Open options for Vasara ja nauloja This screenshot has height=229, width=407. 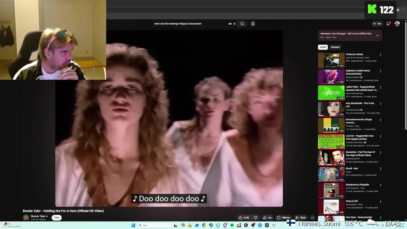point(380,55)
